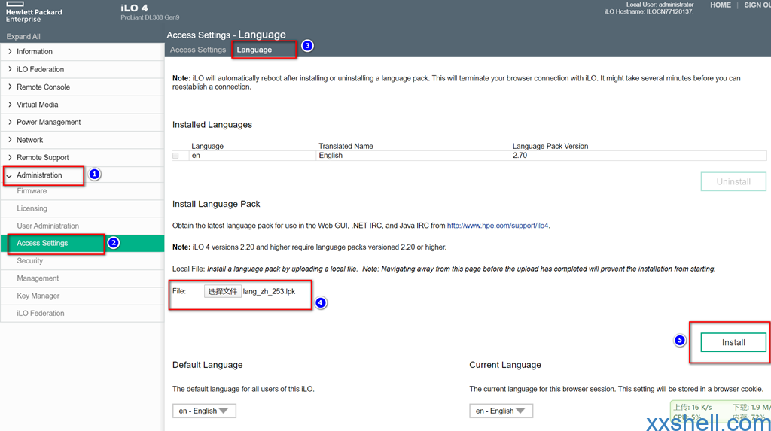Open Key Manager under Administration
The height and width of the screenshot is (431, 771).
click(x=38, y=296)
